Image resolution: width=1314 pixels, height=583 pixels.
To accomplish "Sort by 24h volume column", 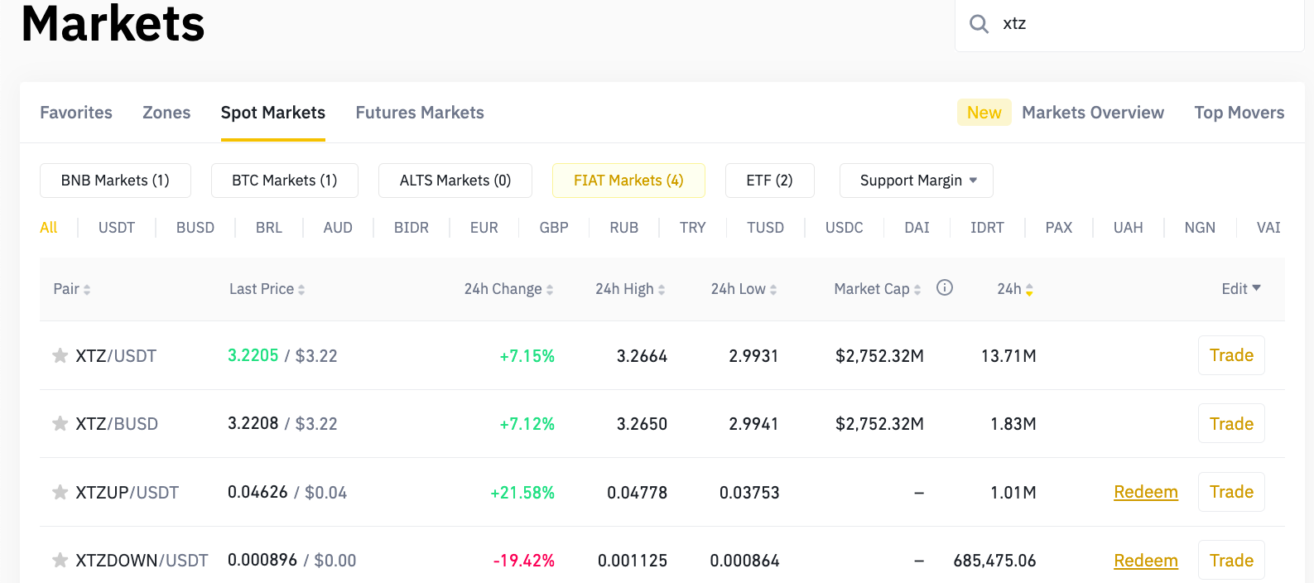I will coord(1029,290).
